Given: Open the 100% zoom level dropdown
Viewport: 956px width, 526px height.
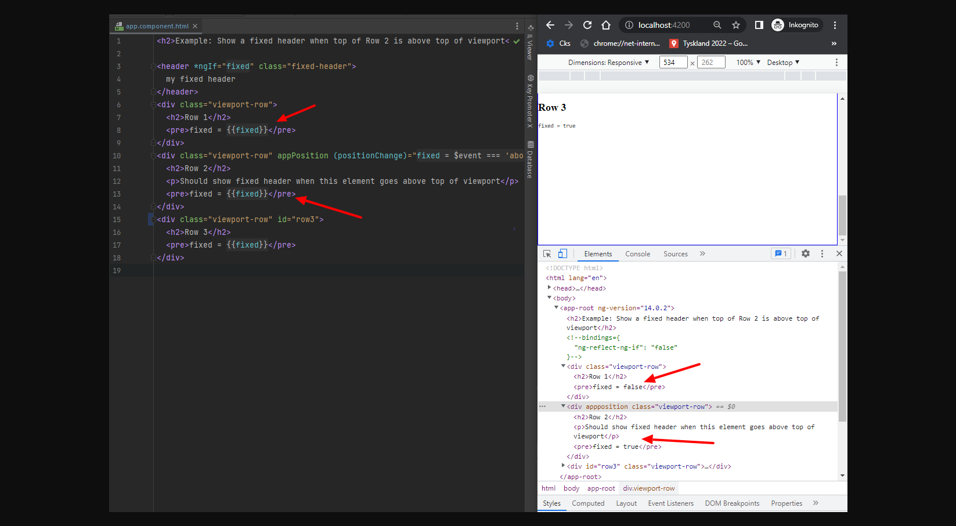Looking at the screenshot, I should click(x=748, y=62).
